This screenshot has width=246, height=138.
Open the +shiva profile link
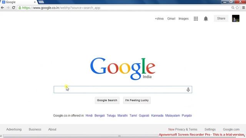(159, 19)
